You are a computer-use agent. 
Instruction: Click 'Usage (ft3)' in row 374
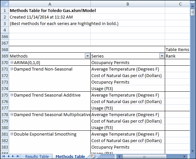pos(102,88)
